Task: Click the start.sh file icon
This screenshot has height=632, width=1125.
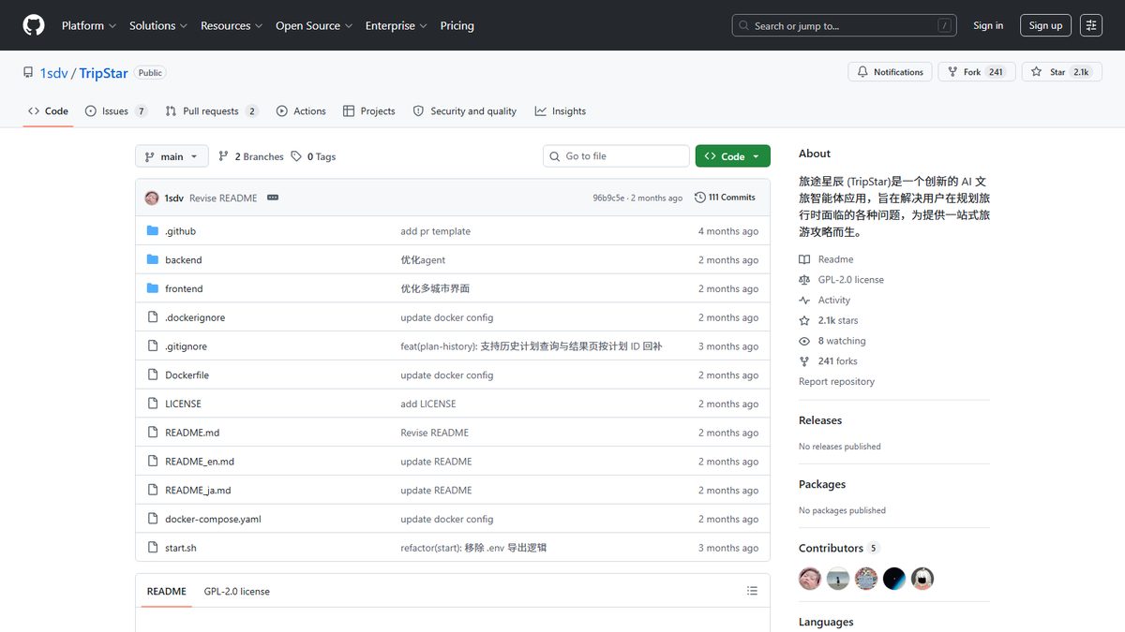Action: click(153, 548)
